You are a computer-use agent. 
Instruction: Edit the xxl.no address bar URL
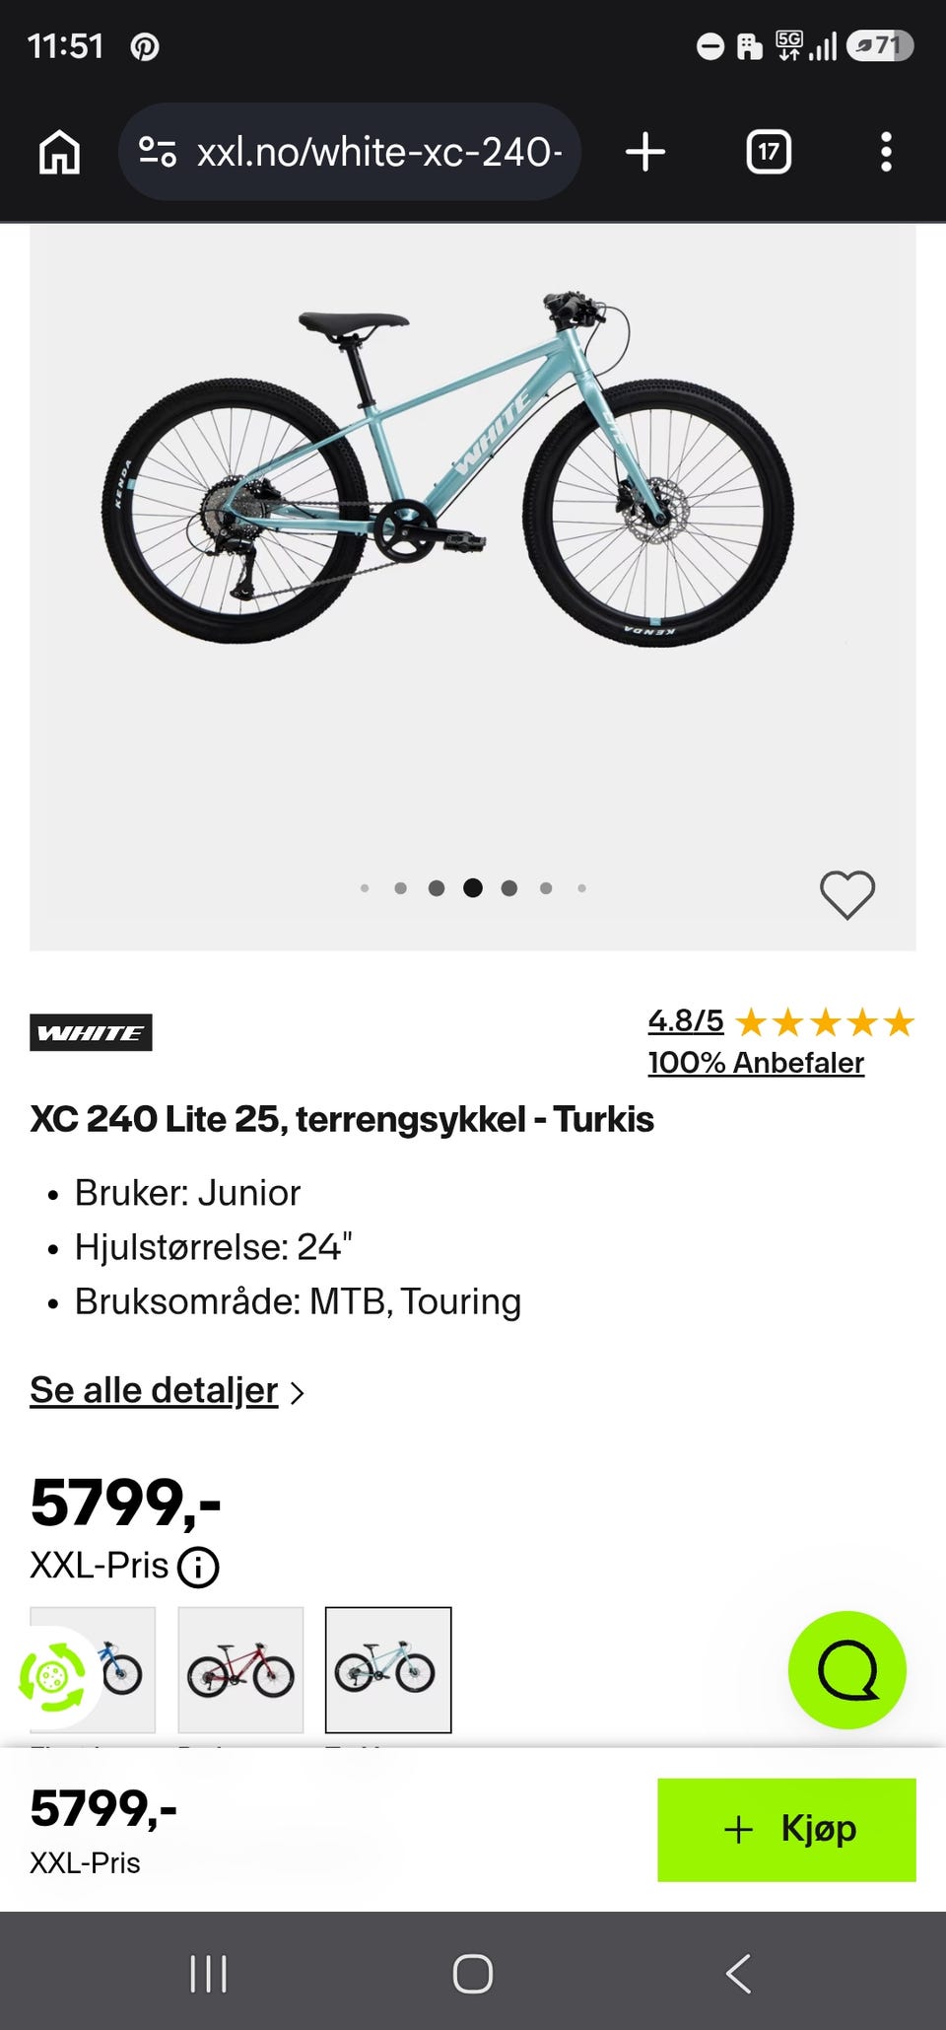point(379,152)
